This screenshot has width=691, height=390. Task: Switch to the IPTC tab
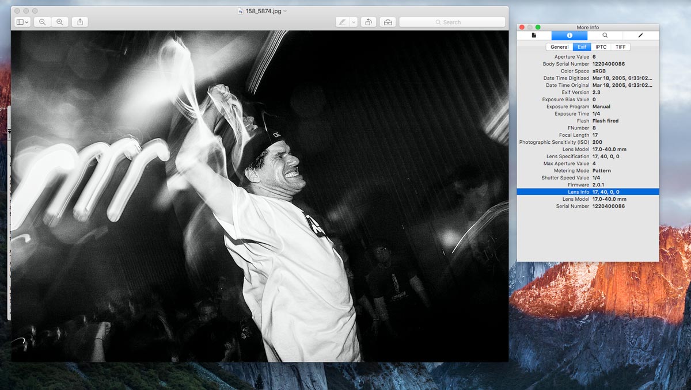click(x=601, y=47)
